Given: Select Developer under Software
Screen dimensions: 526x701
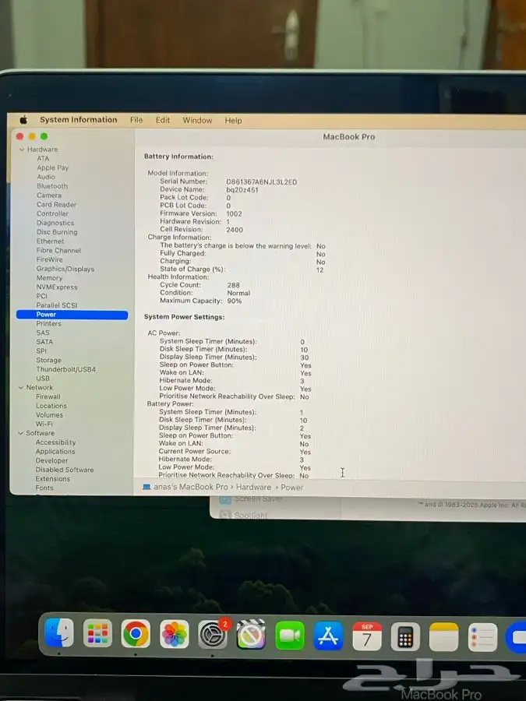Looking at the screenshot, I should coord(52,460).
